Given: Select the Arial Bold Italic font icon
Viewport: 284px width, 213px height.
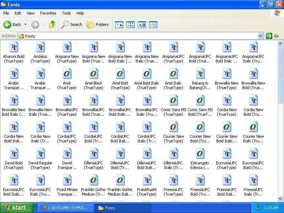Looking at the screenshot, I should [x=147, y=74].
